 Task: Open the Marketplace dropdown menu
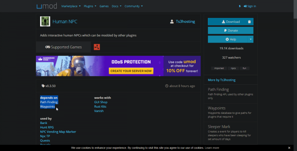(x=71, y=6)
